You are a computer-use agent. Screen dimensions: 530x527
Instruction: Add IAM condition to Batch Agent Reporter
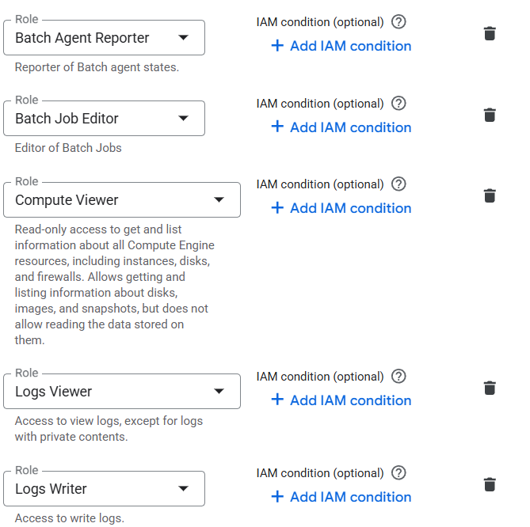point(341,46)
